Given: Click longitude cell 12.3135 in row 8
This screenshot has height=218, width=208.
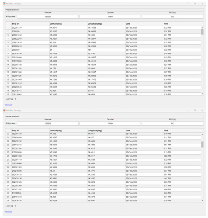Looking at the screenshot, I should 106,54.
